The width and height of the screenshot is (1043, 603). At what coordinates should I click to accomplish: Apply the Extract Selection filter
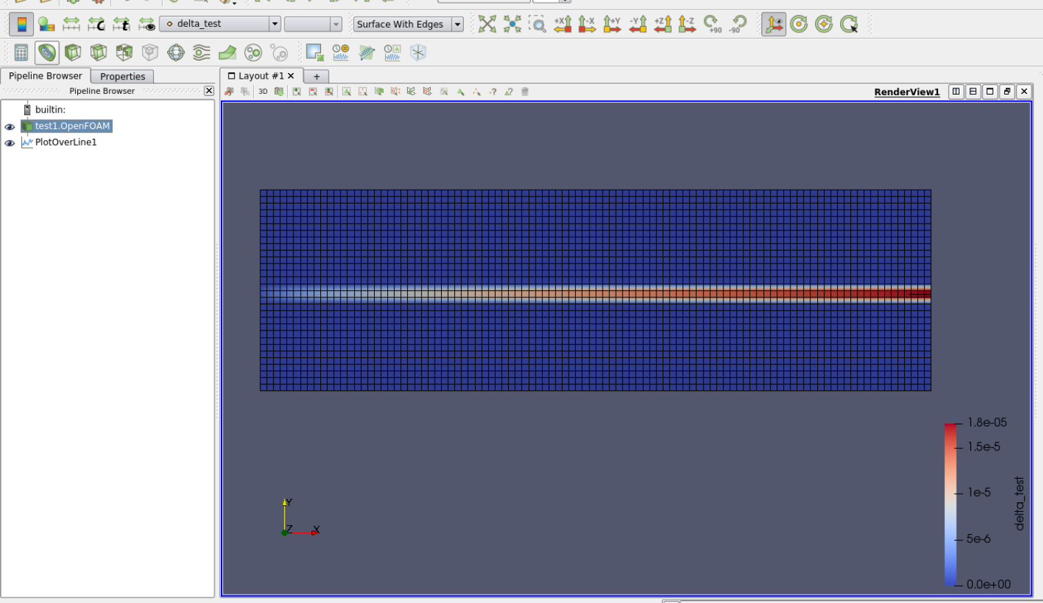[315, 52]
